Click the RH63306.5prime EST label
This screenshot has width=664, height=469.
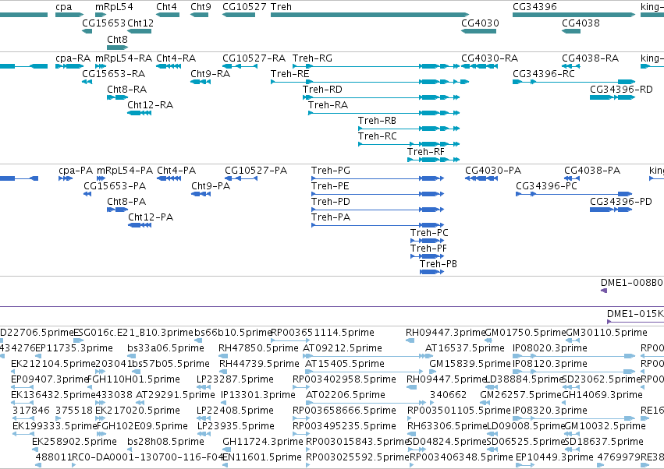pyautogui.click(x=447, y=426)
